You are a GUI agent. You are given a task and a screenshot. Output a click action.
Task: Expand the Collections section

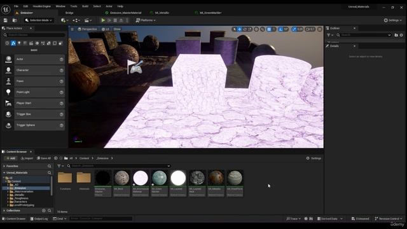coord(4,211)
